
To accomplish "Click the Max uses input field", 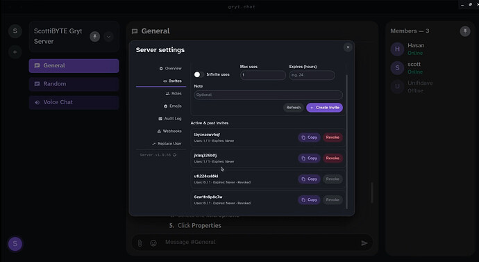I will [x=262, y=75].
